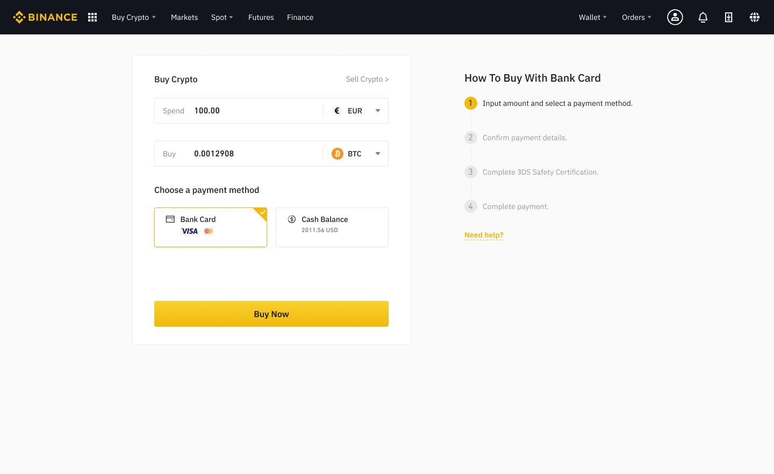Click the euro currency symbol icon
The height and width of the screenshot is (474, 774).
coord(337,111)
